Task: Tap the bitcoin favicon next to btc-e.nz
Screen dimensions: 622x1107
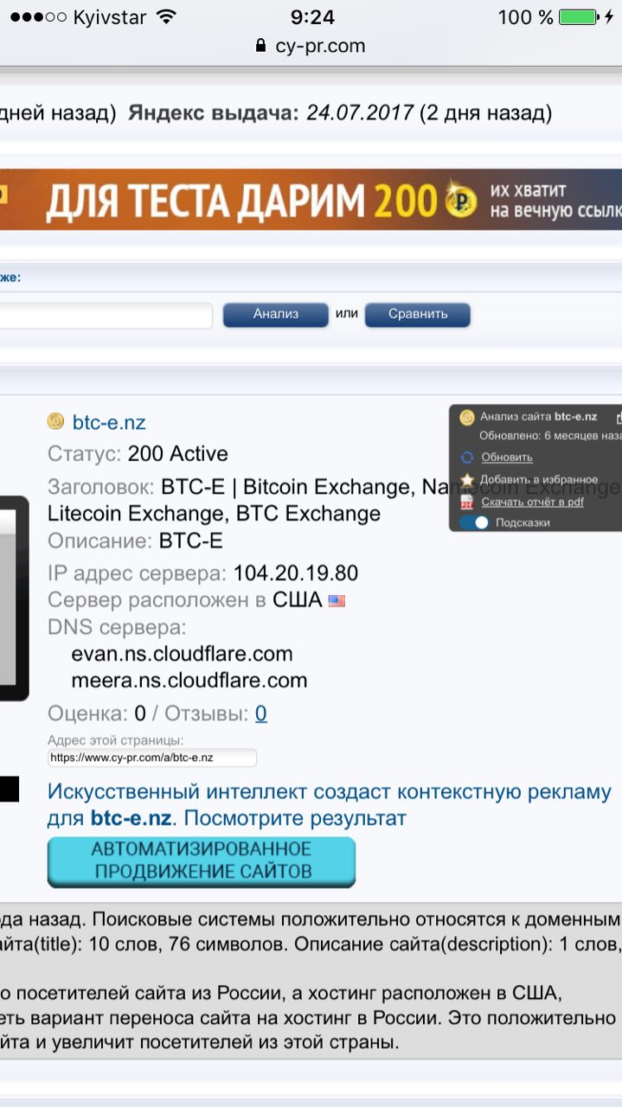Action: point(55,422)
